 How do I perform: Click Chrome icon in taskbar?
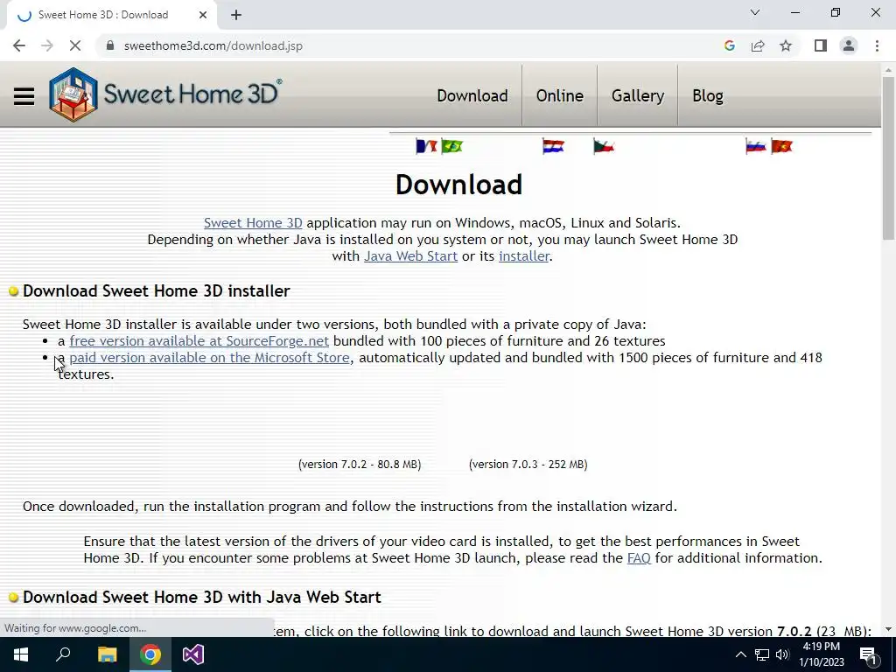tap(150, 654)
